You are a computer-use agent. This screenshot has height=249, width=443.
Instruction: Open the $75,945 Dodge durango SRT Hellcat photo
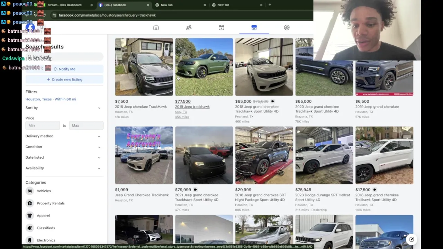coord(324,155)
